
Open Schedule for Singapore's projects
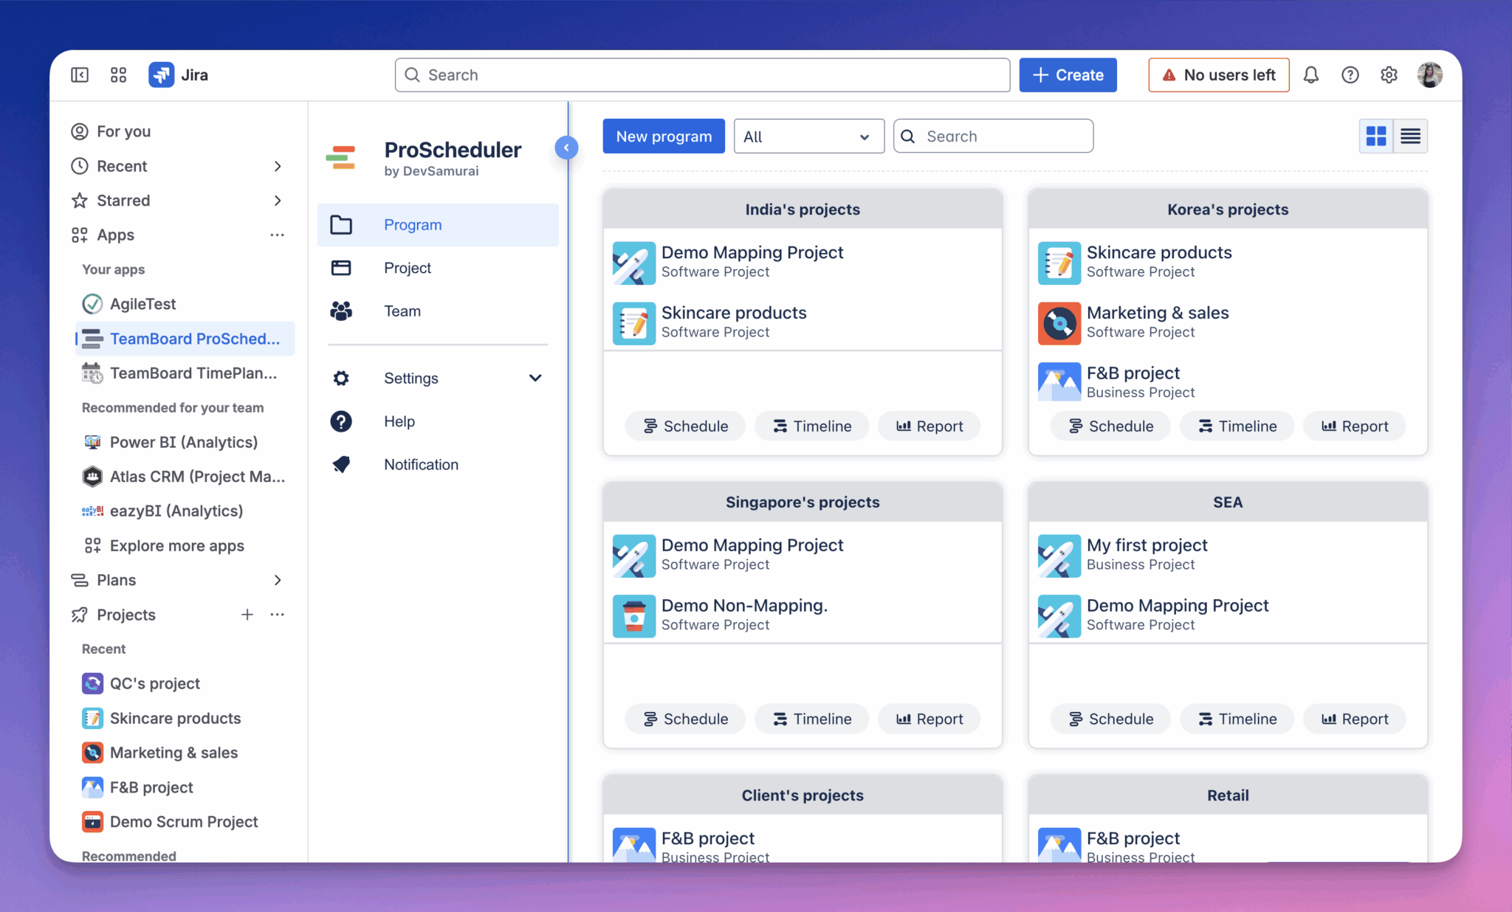click(x=685, y=719)
